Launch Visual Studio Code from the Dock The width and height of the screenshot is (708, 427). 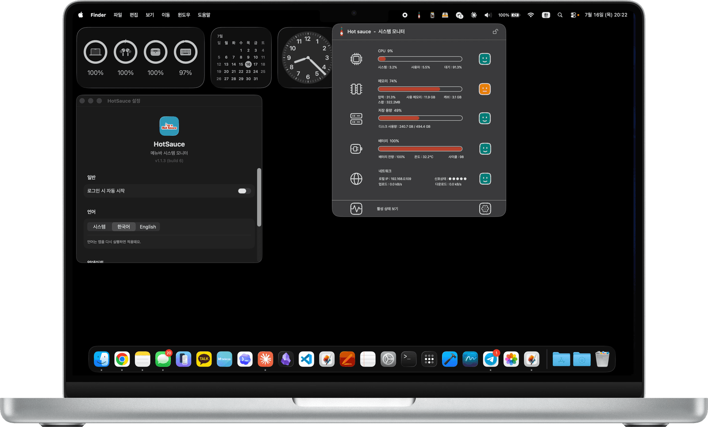[306, 359]
